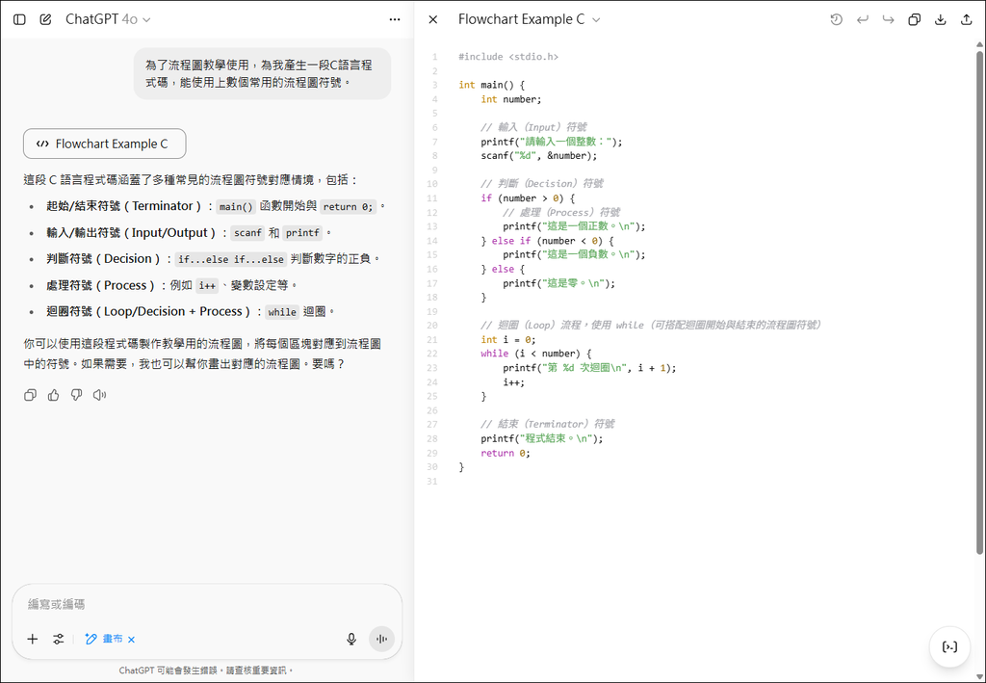Copy the canvas code to clipboard
This screenshot has height=683, width=986.
pyautogui.click(x=915, y=19)
